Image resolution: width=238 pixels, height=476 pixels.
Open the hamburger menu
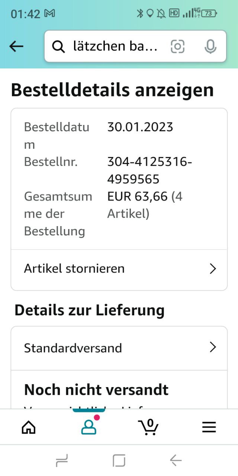(x=209, y=427)
